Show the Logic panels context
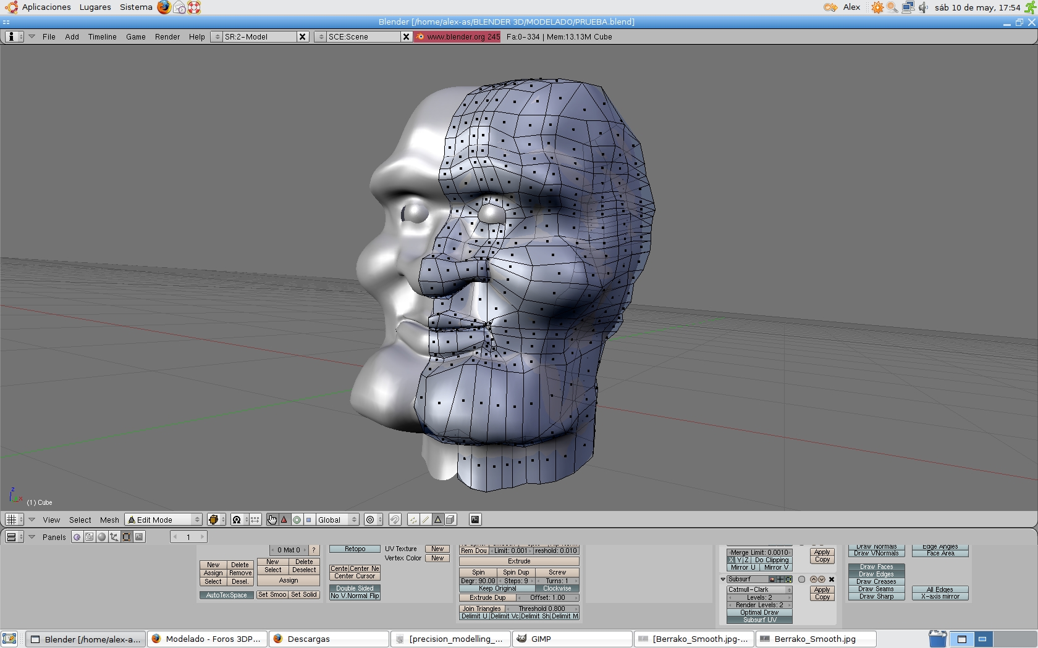Viewport: 1038px width, 648px height. (77, 537)
